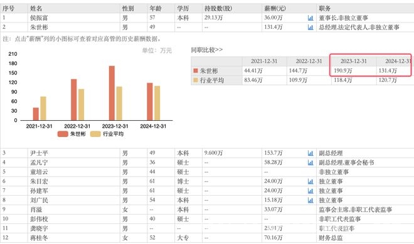Select name cell 朱日宏
Viewport: 414px width, 244px height.
39,181
